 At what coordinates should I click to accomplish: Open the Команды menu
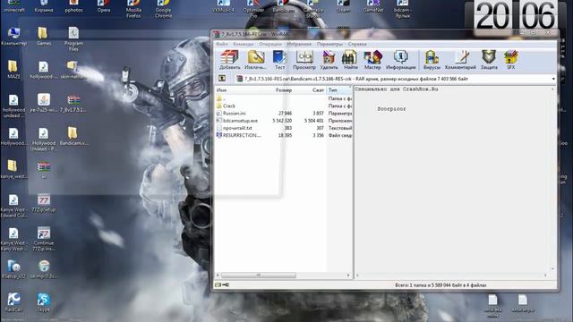click(243, 44)
